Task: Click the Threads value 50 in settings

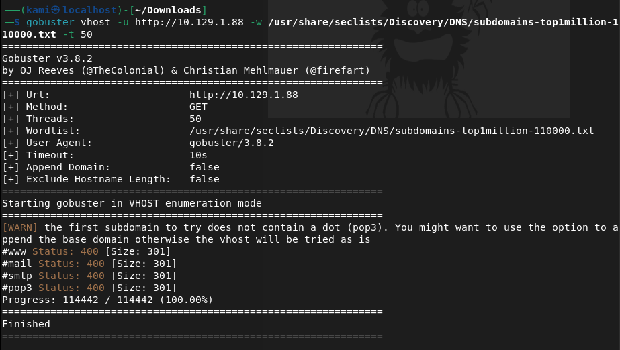Action: [x=195, y=119]
